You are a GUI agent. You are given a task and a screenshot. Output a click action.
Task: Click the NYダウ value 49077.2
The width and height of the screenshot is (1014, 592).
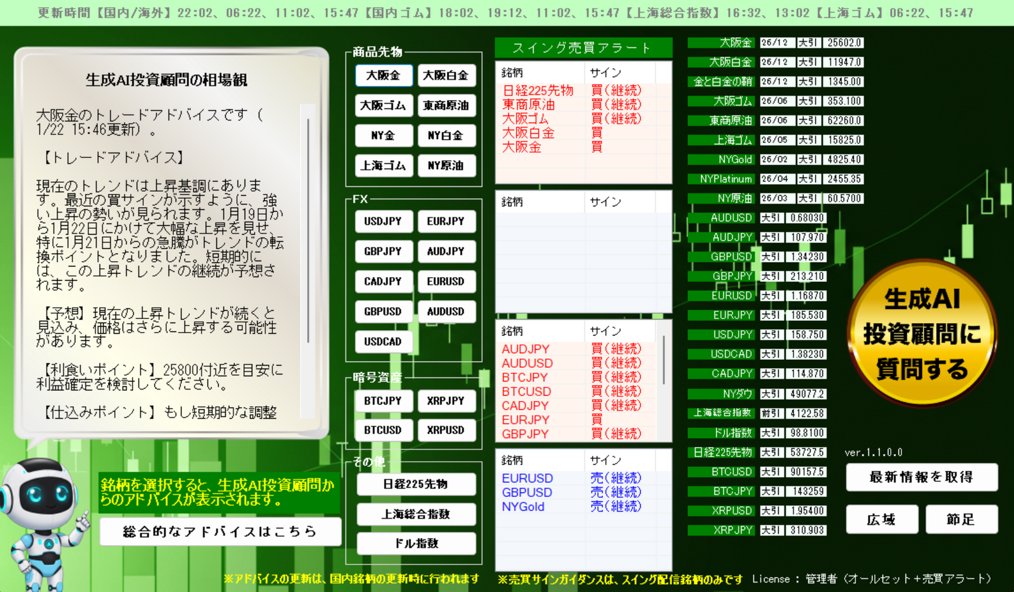tap(807, 394)
